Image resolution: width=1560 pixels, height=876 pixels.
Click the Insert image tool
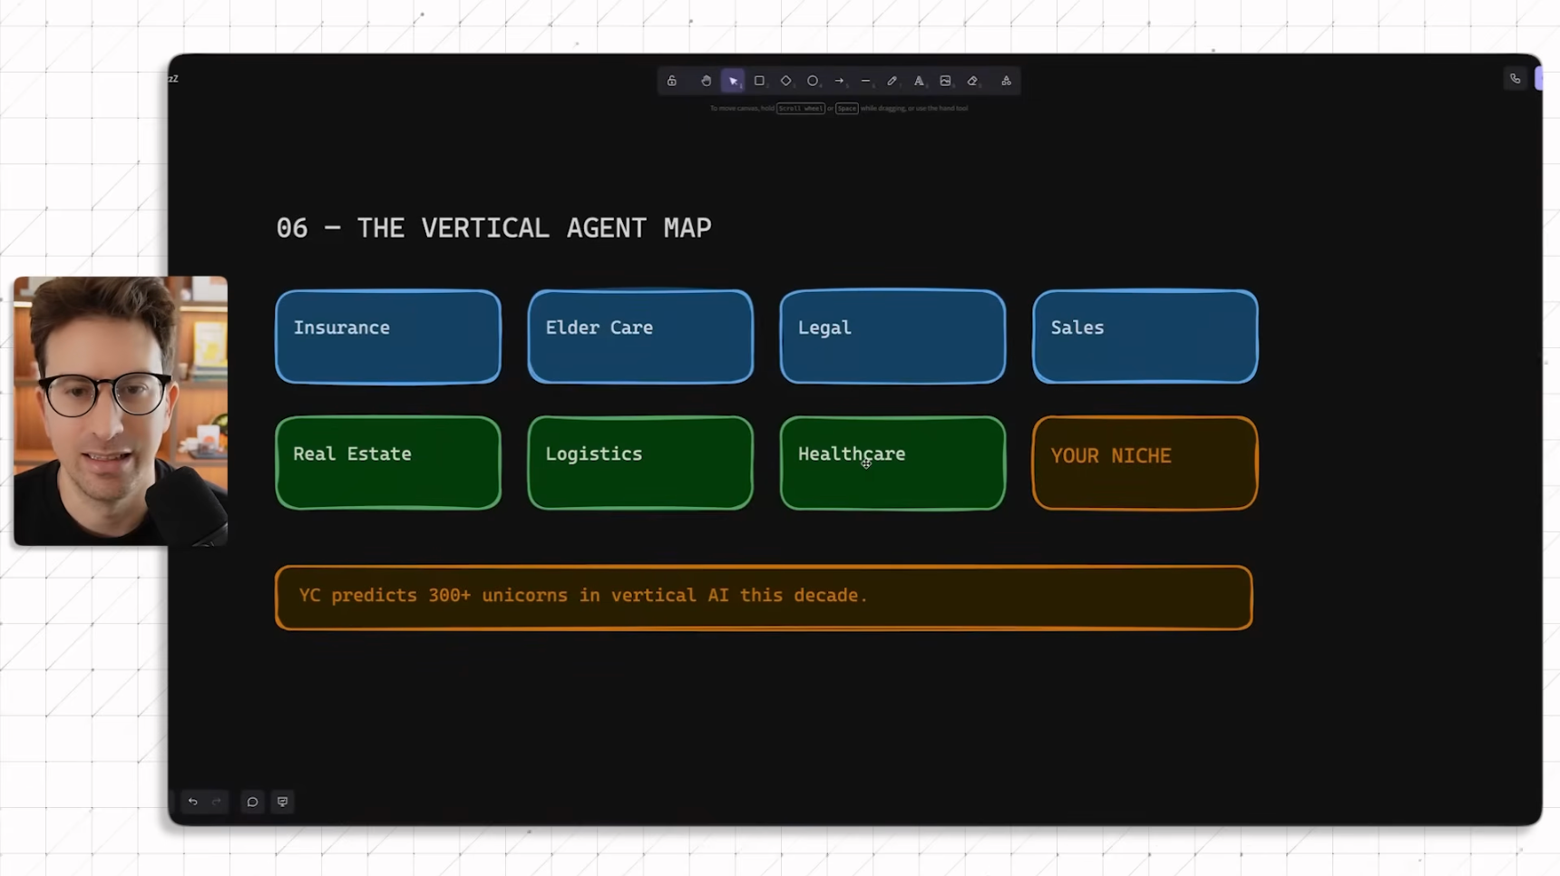point(945,81)
